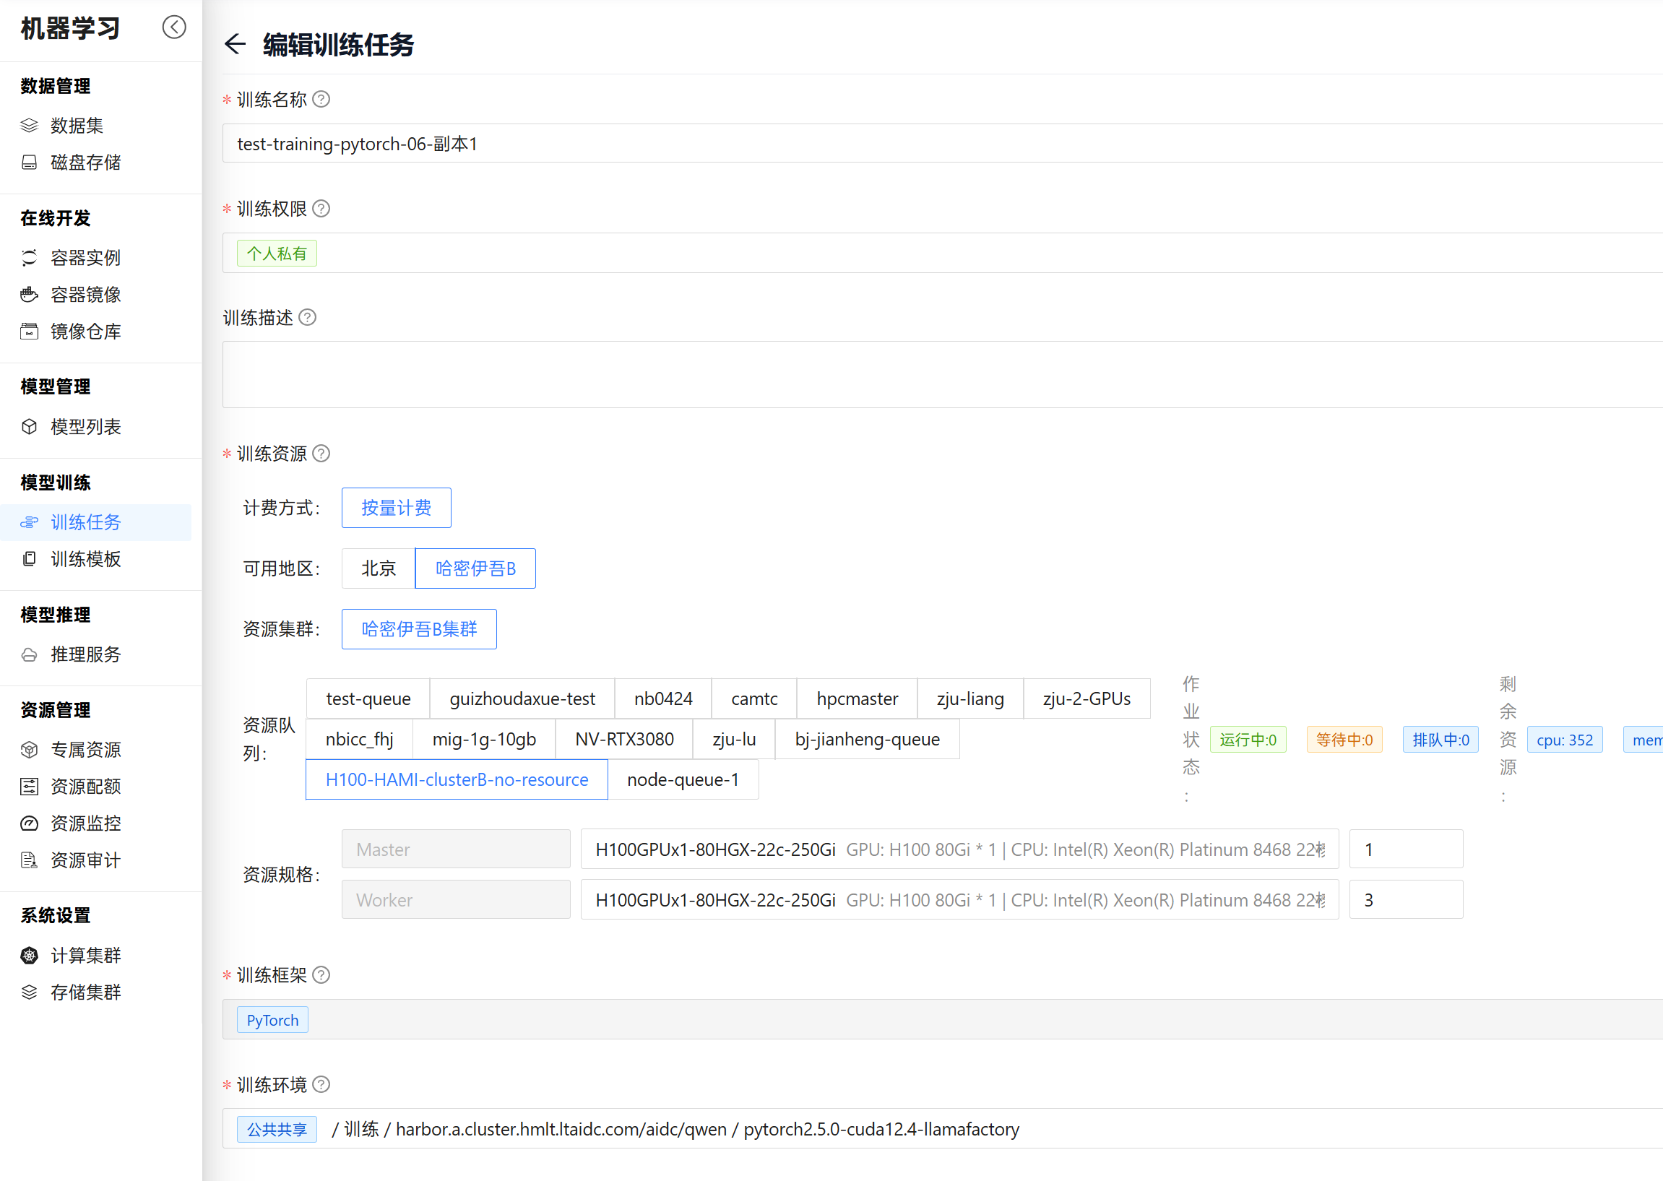Viewport: 1663px width, 1181px height.
Task: Click the help icon next to 训练名称
Action: coord(321,99)
